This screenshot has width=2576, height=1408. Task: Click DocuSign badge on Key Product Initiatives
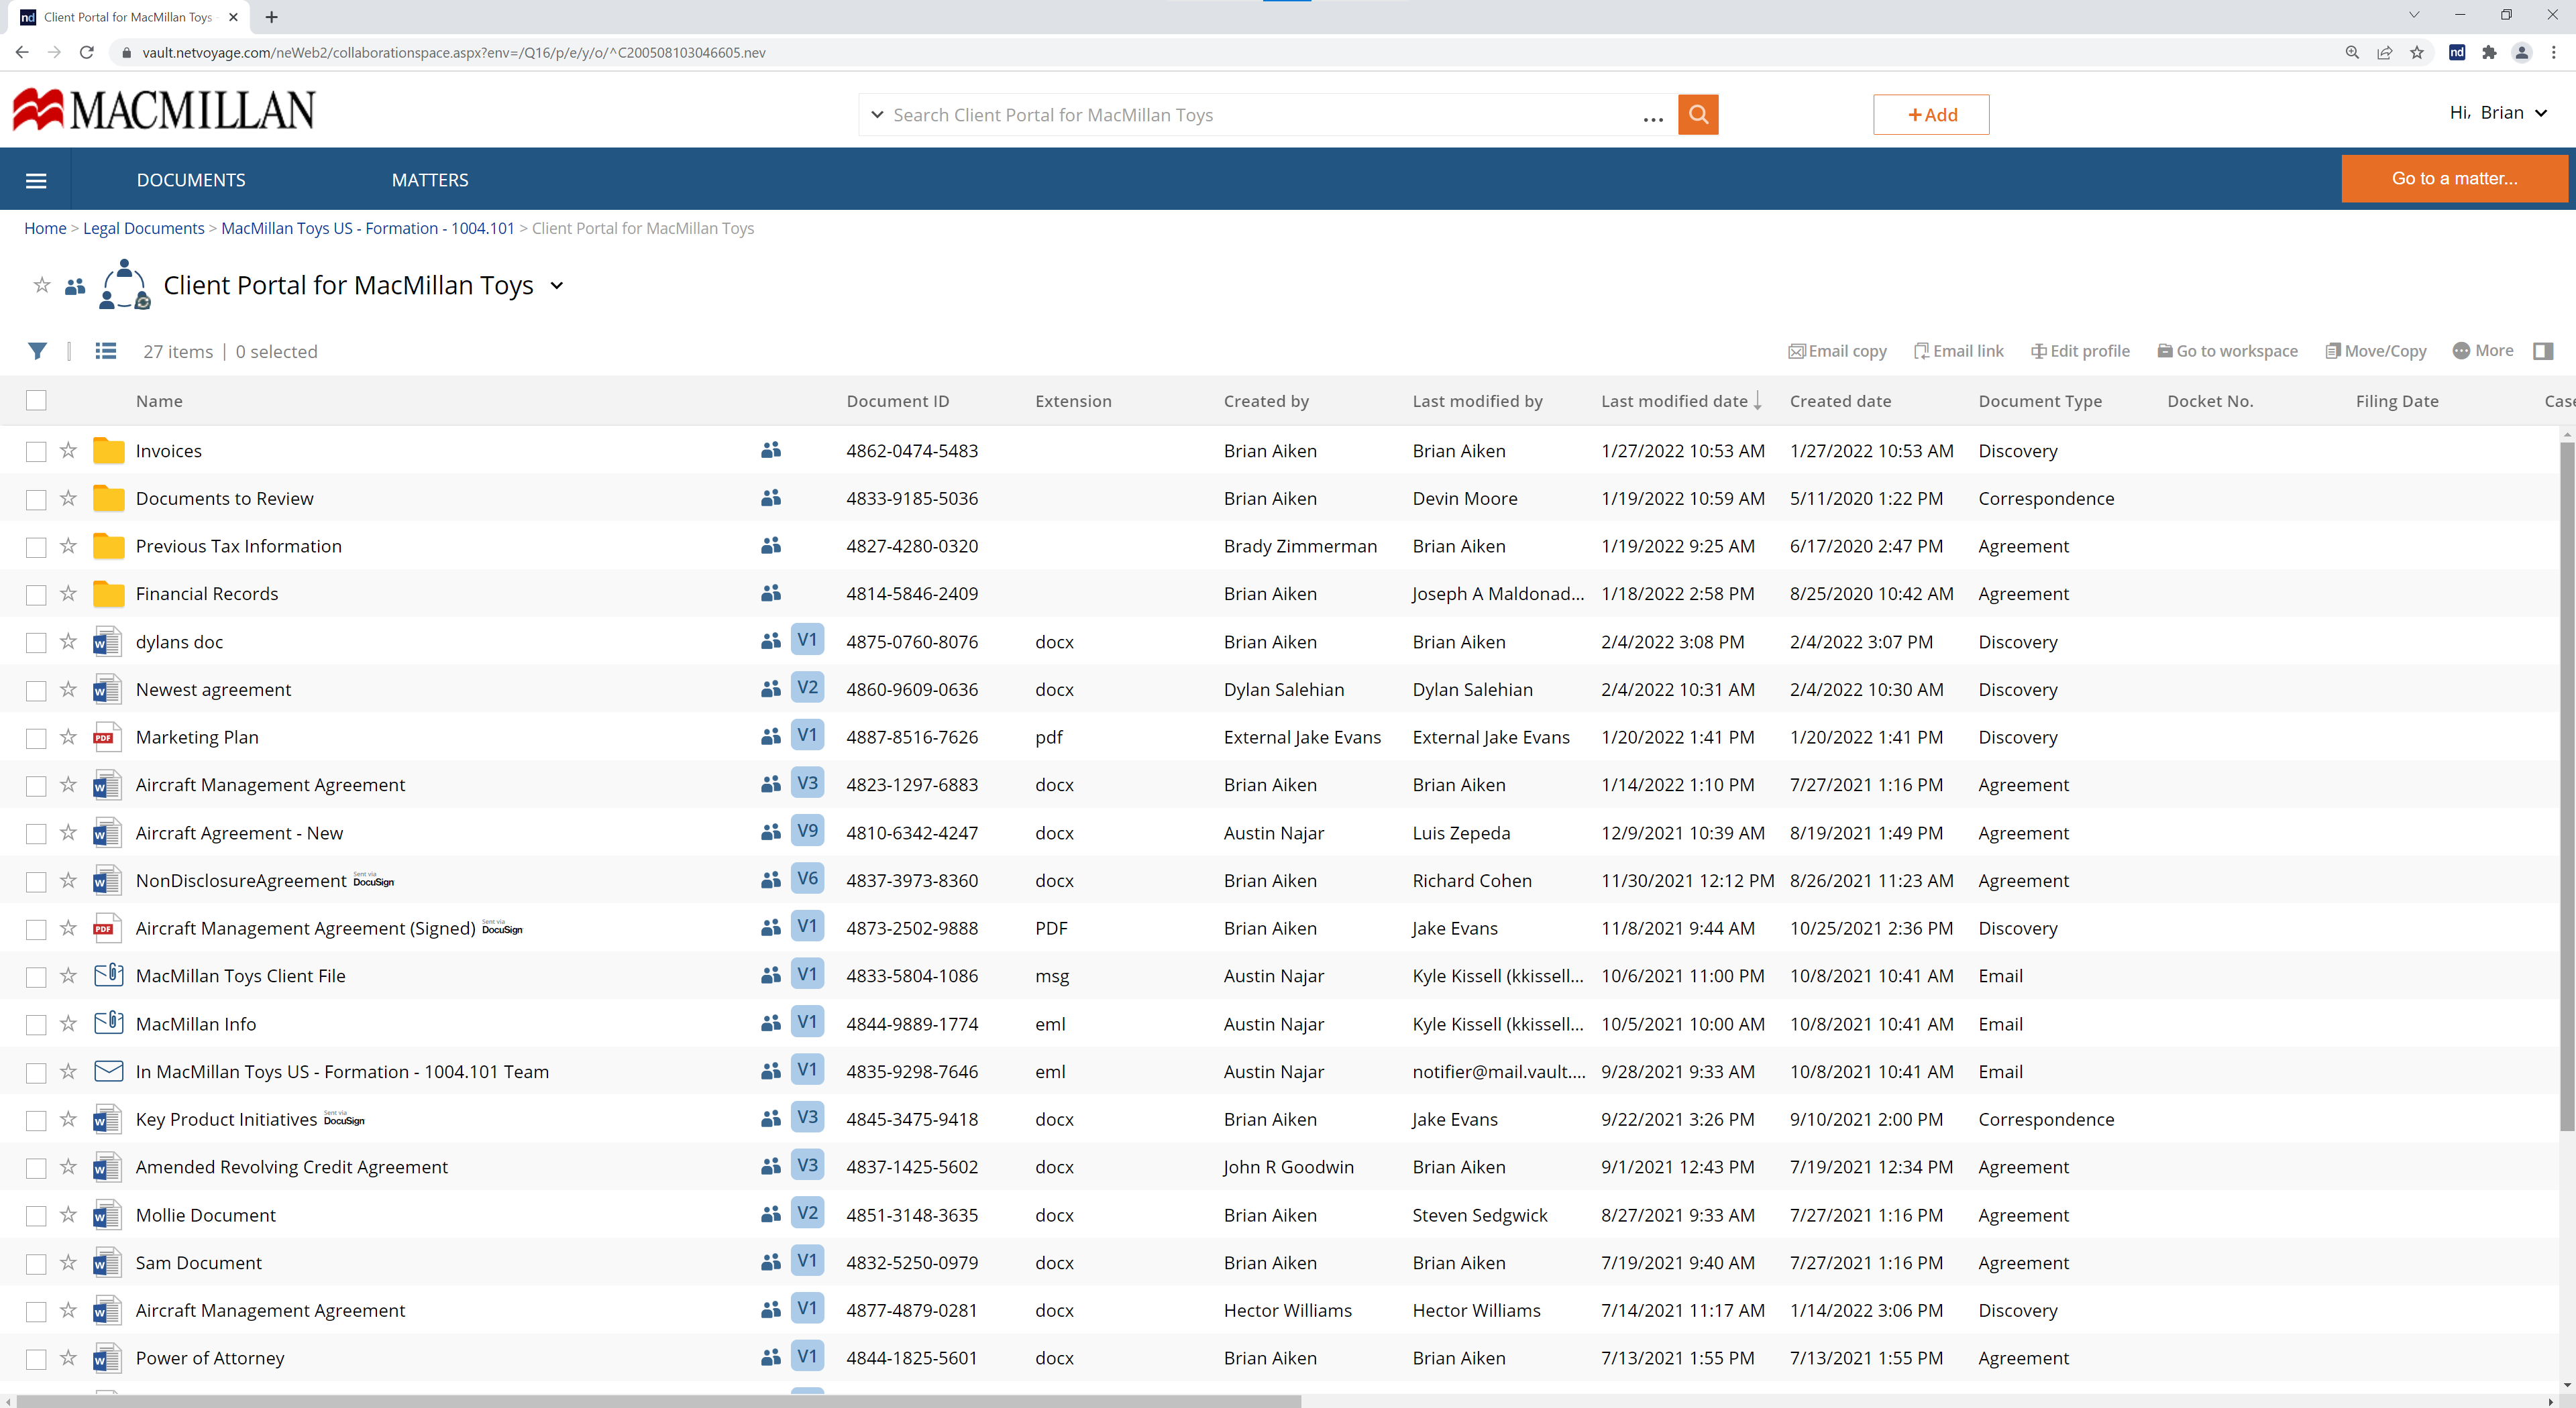click(344, 1118)
